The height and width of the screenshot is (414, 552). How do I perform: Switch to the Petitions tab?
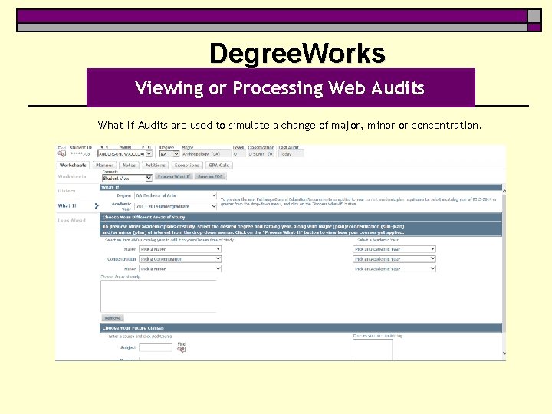155,165
